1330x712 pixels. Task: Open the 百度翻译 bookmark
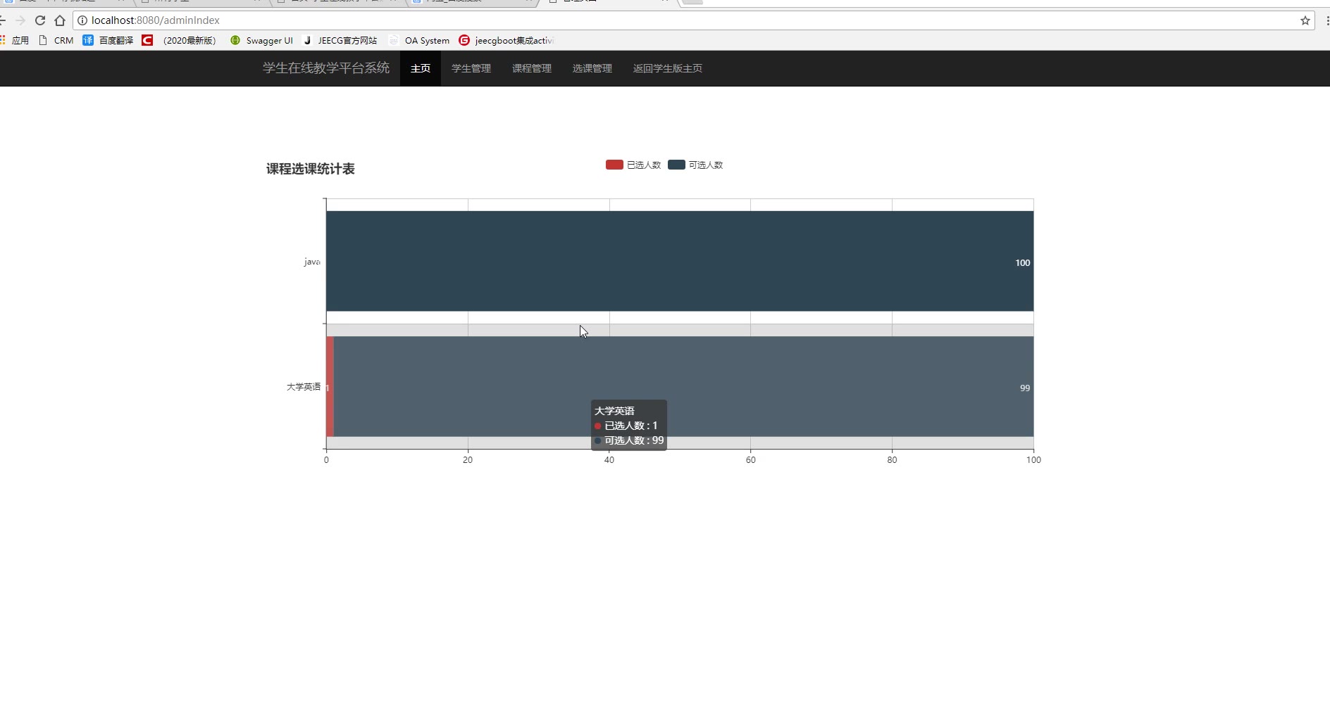[x=108, y=40]
